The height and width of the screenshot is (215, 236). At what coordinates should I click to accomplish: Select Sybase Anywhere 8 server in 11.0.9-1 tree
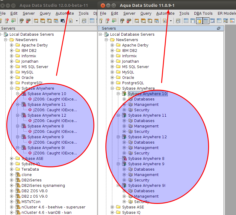(146, 159)
